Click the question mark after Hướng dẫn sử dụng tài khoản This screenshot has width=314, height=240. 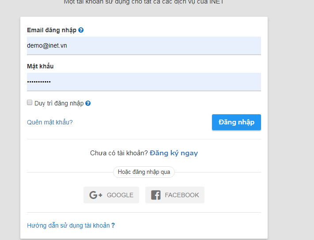[113, 225]
